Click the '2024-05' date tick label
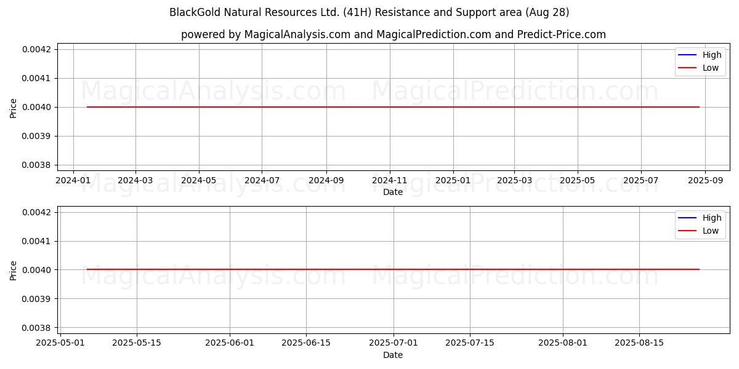Screen dimensions: 739x369 click(199, 181)
